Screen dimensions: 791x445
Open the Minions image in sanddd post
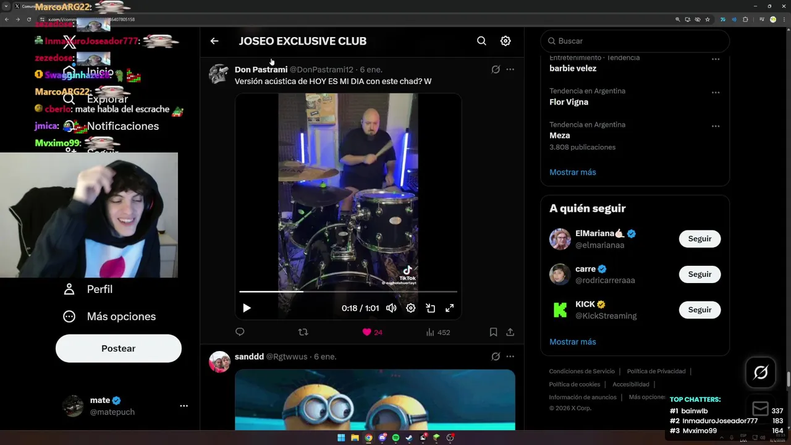(375, 399)
